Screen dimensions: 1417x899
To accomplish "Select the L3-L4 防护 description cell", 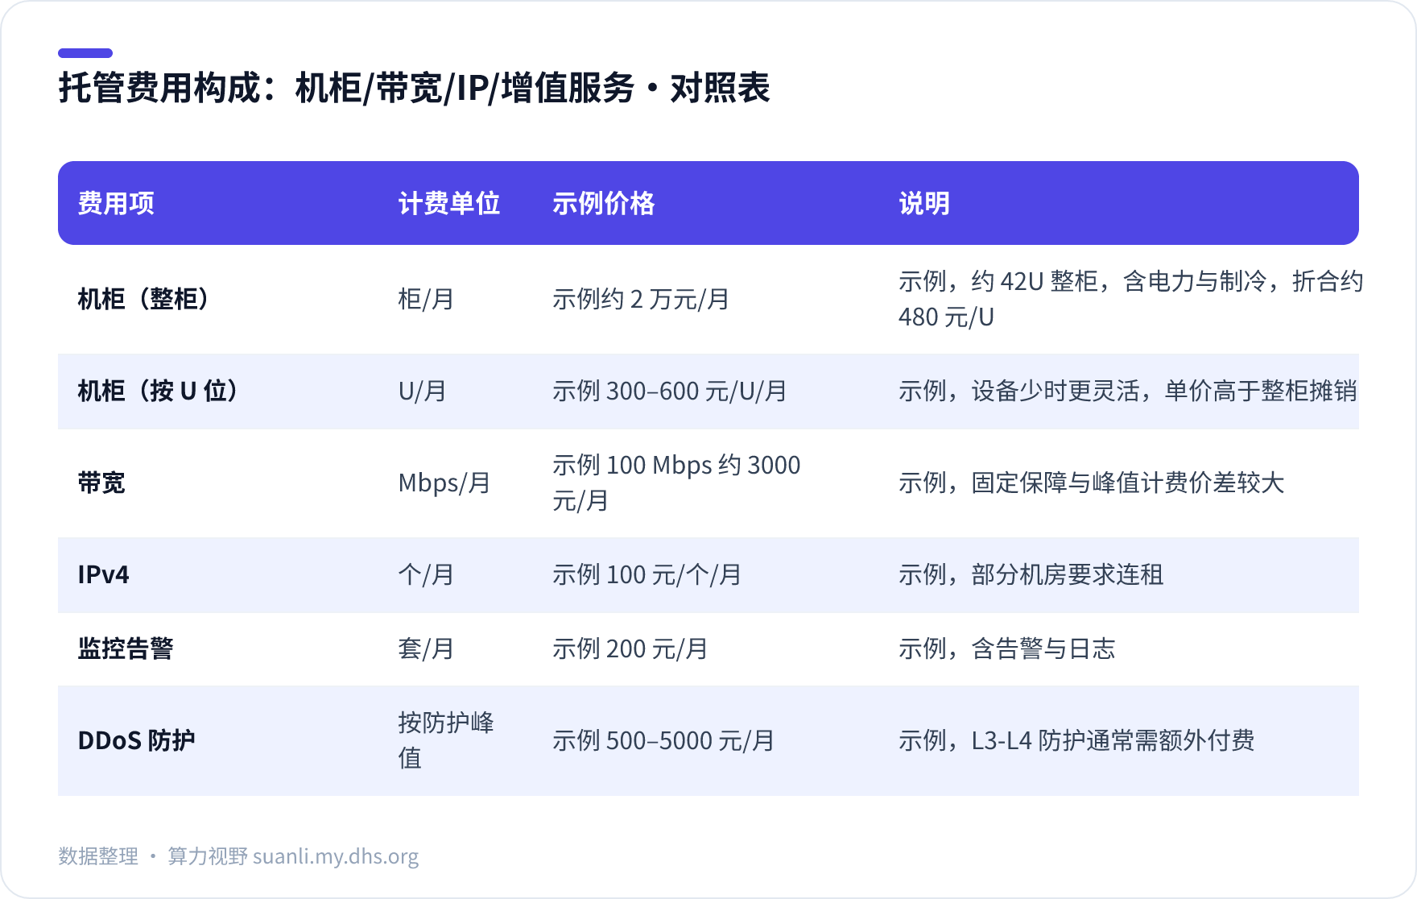I will [x=1076, y=740].
